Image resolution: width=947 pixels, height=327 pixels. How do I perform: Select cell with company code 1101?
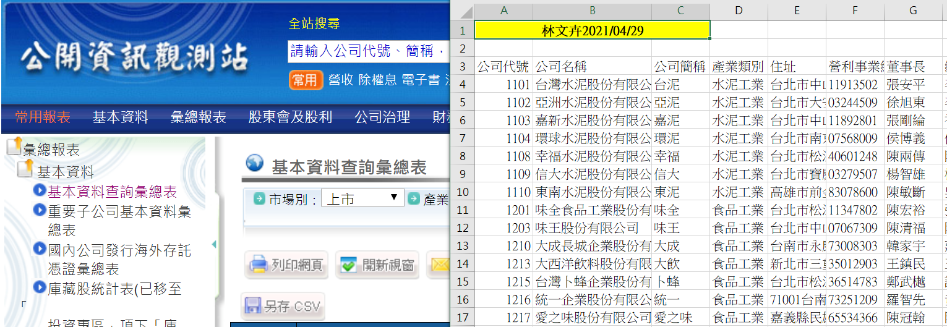tap(503, 85)
